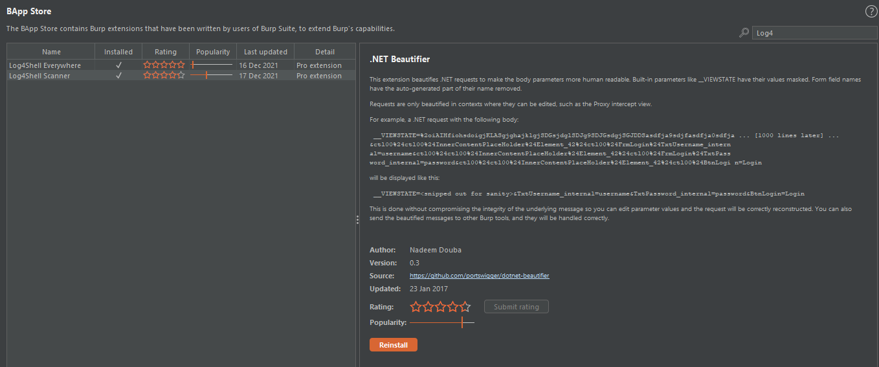879x367 pixels.
Task: Click popularity bar of Log4Shell Scanner
Action: [x=212, y=76]
